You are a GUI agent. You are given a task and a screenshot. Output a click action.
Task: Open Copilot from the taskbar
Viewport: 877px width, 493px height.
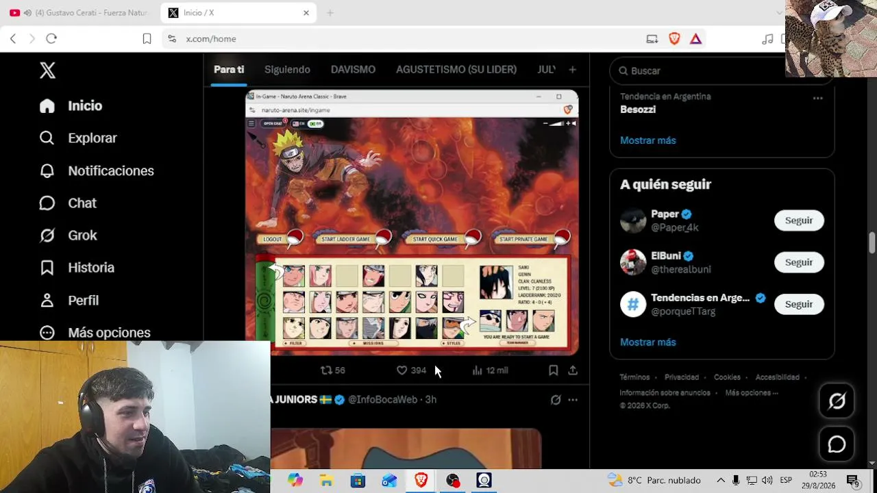click(295, 481)
